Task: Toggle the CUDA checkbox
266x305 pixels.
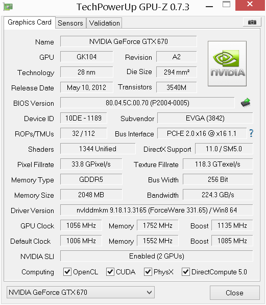Action: (x=110, y=272)
